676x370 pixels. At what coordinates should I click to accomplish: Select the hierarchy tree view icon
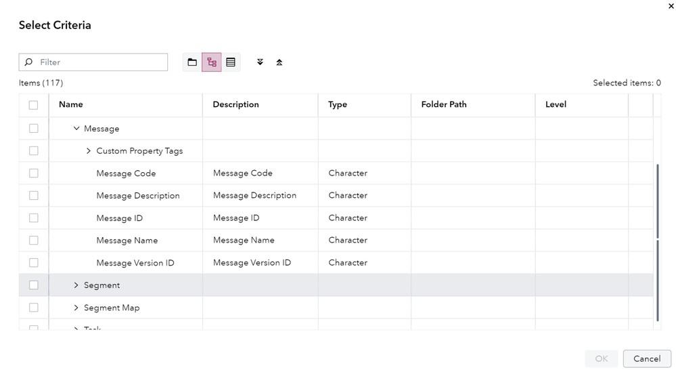click(x=212, y=62)
